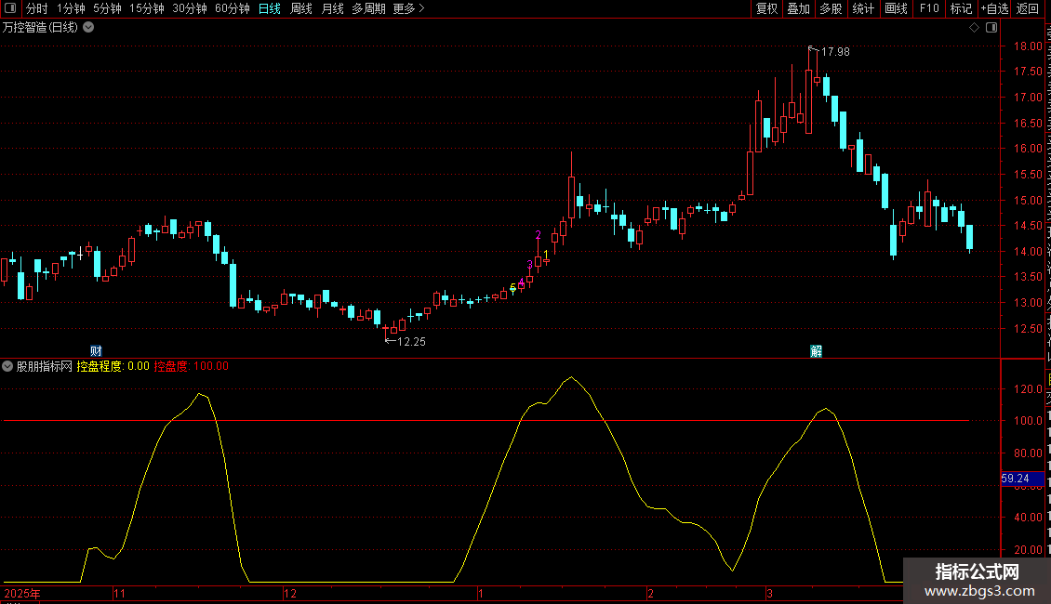Toggle the right side panel icon
The image size is (1051, 604).
(x=992, y=28)
